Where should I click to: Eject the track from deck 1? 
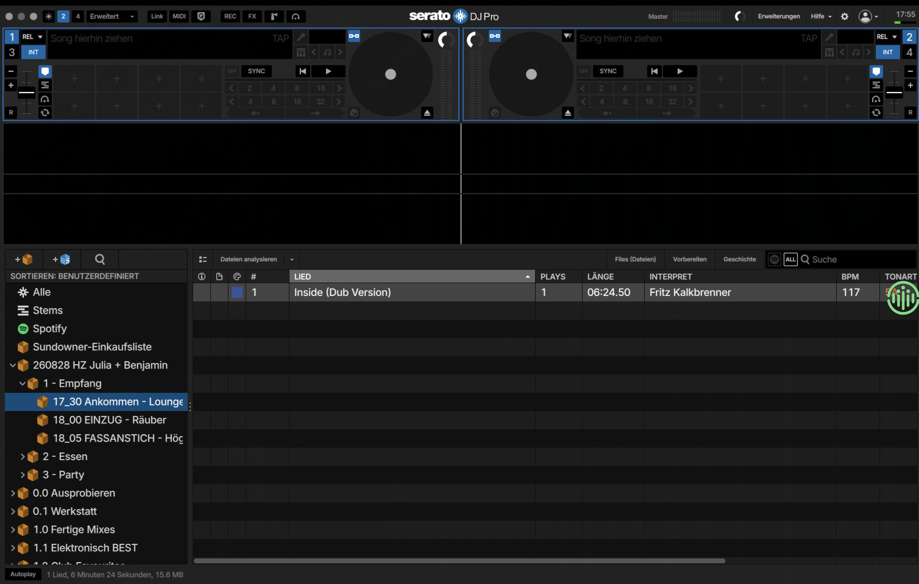pyautogui.click(x=427, y=113)
